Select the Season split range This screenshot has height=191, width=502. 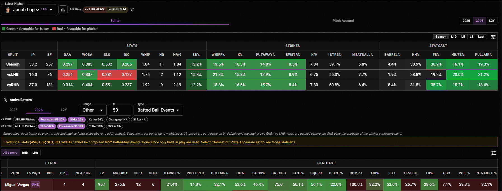pyautogui.click(x=441, y=37)
